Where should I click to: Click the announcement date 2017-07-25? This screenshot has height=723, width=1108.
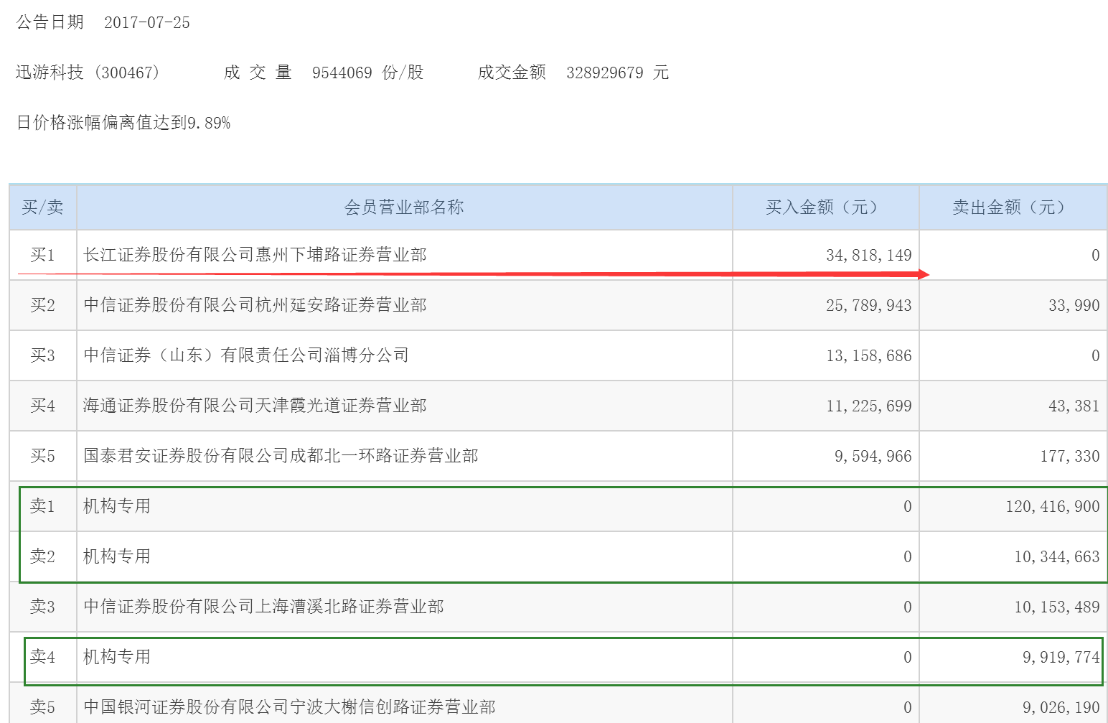point(147,22)
